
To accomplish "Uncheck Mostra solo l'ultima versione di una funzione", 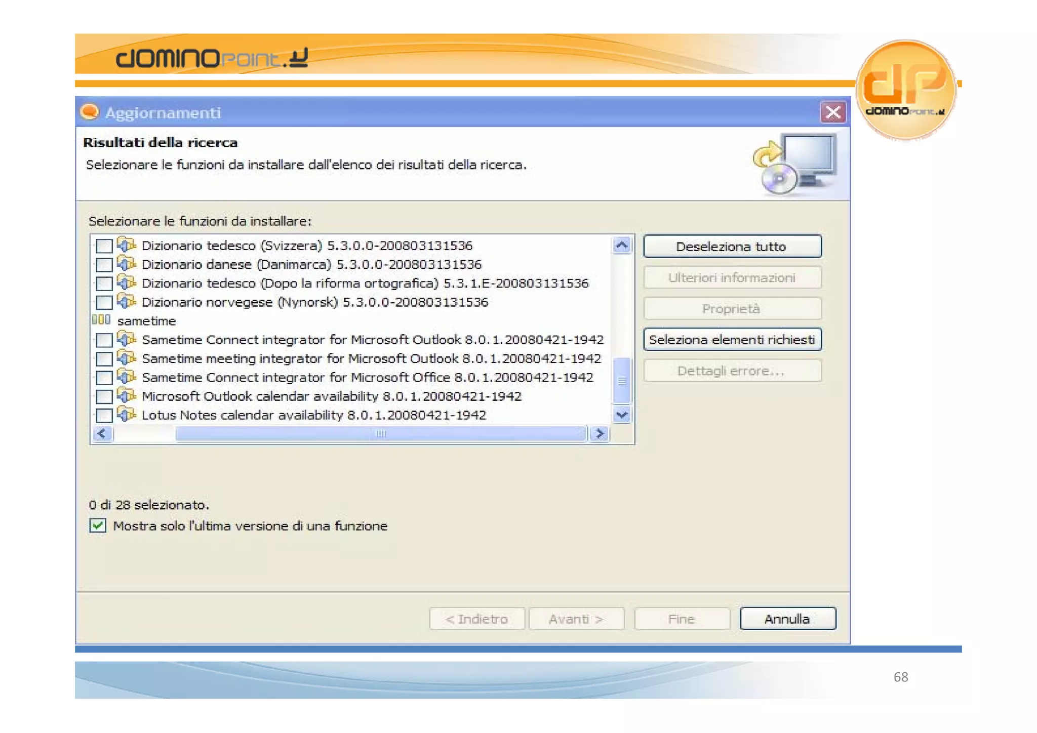I will point(98,525).
